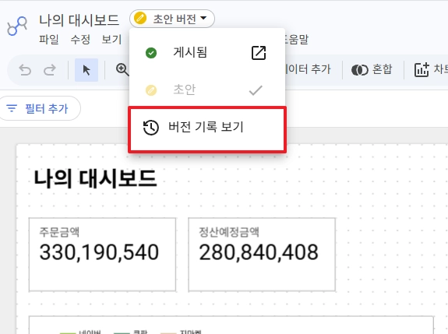Click the zoom magnifier icon
448x334 pixels.
[x=122, y=69]
